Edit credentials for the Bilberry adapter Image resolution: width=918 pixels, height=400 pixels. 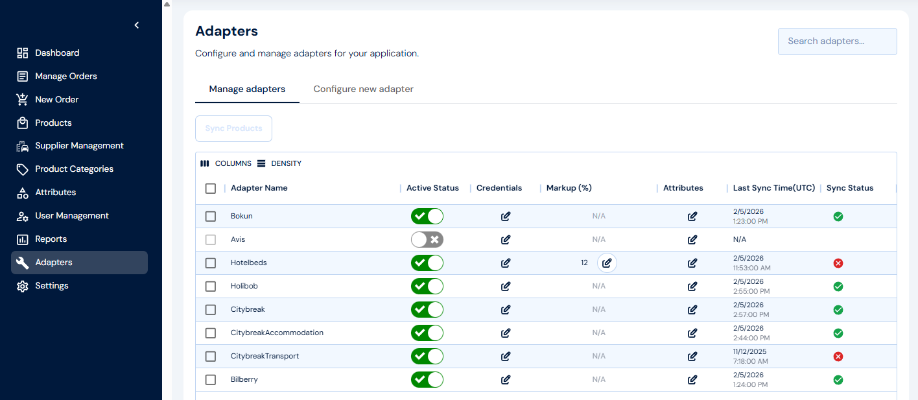506,380
